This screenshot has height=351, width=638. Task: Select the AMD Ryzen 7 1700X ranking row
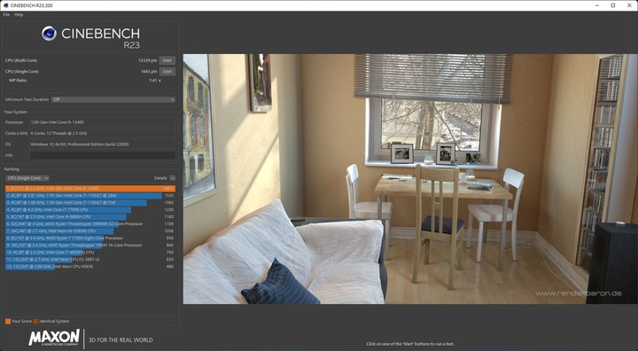[90, 238]
